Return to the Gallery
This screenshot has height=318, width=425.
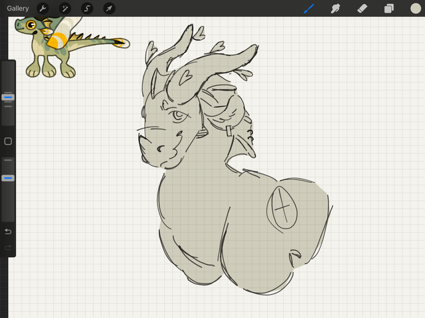(x=18, y=9)
